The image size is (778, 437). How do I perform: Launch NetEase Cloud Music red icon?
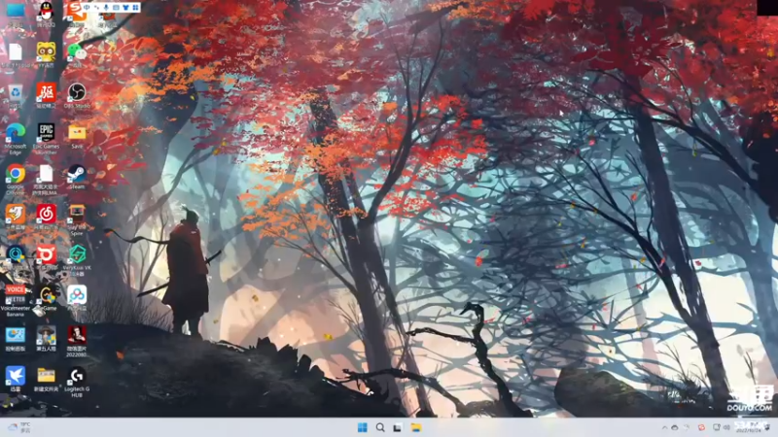(x=46, y=215)
